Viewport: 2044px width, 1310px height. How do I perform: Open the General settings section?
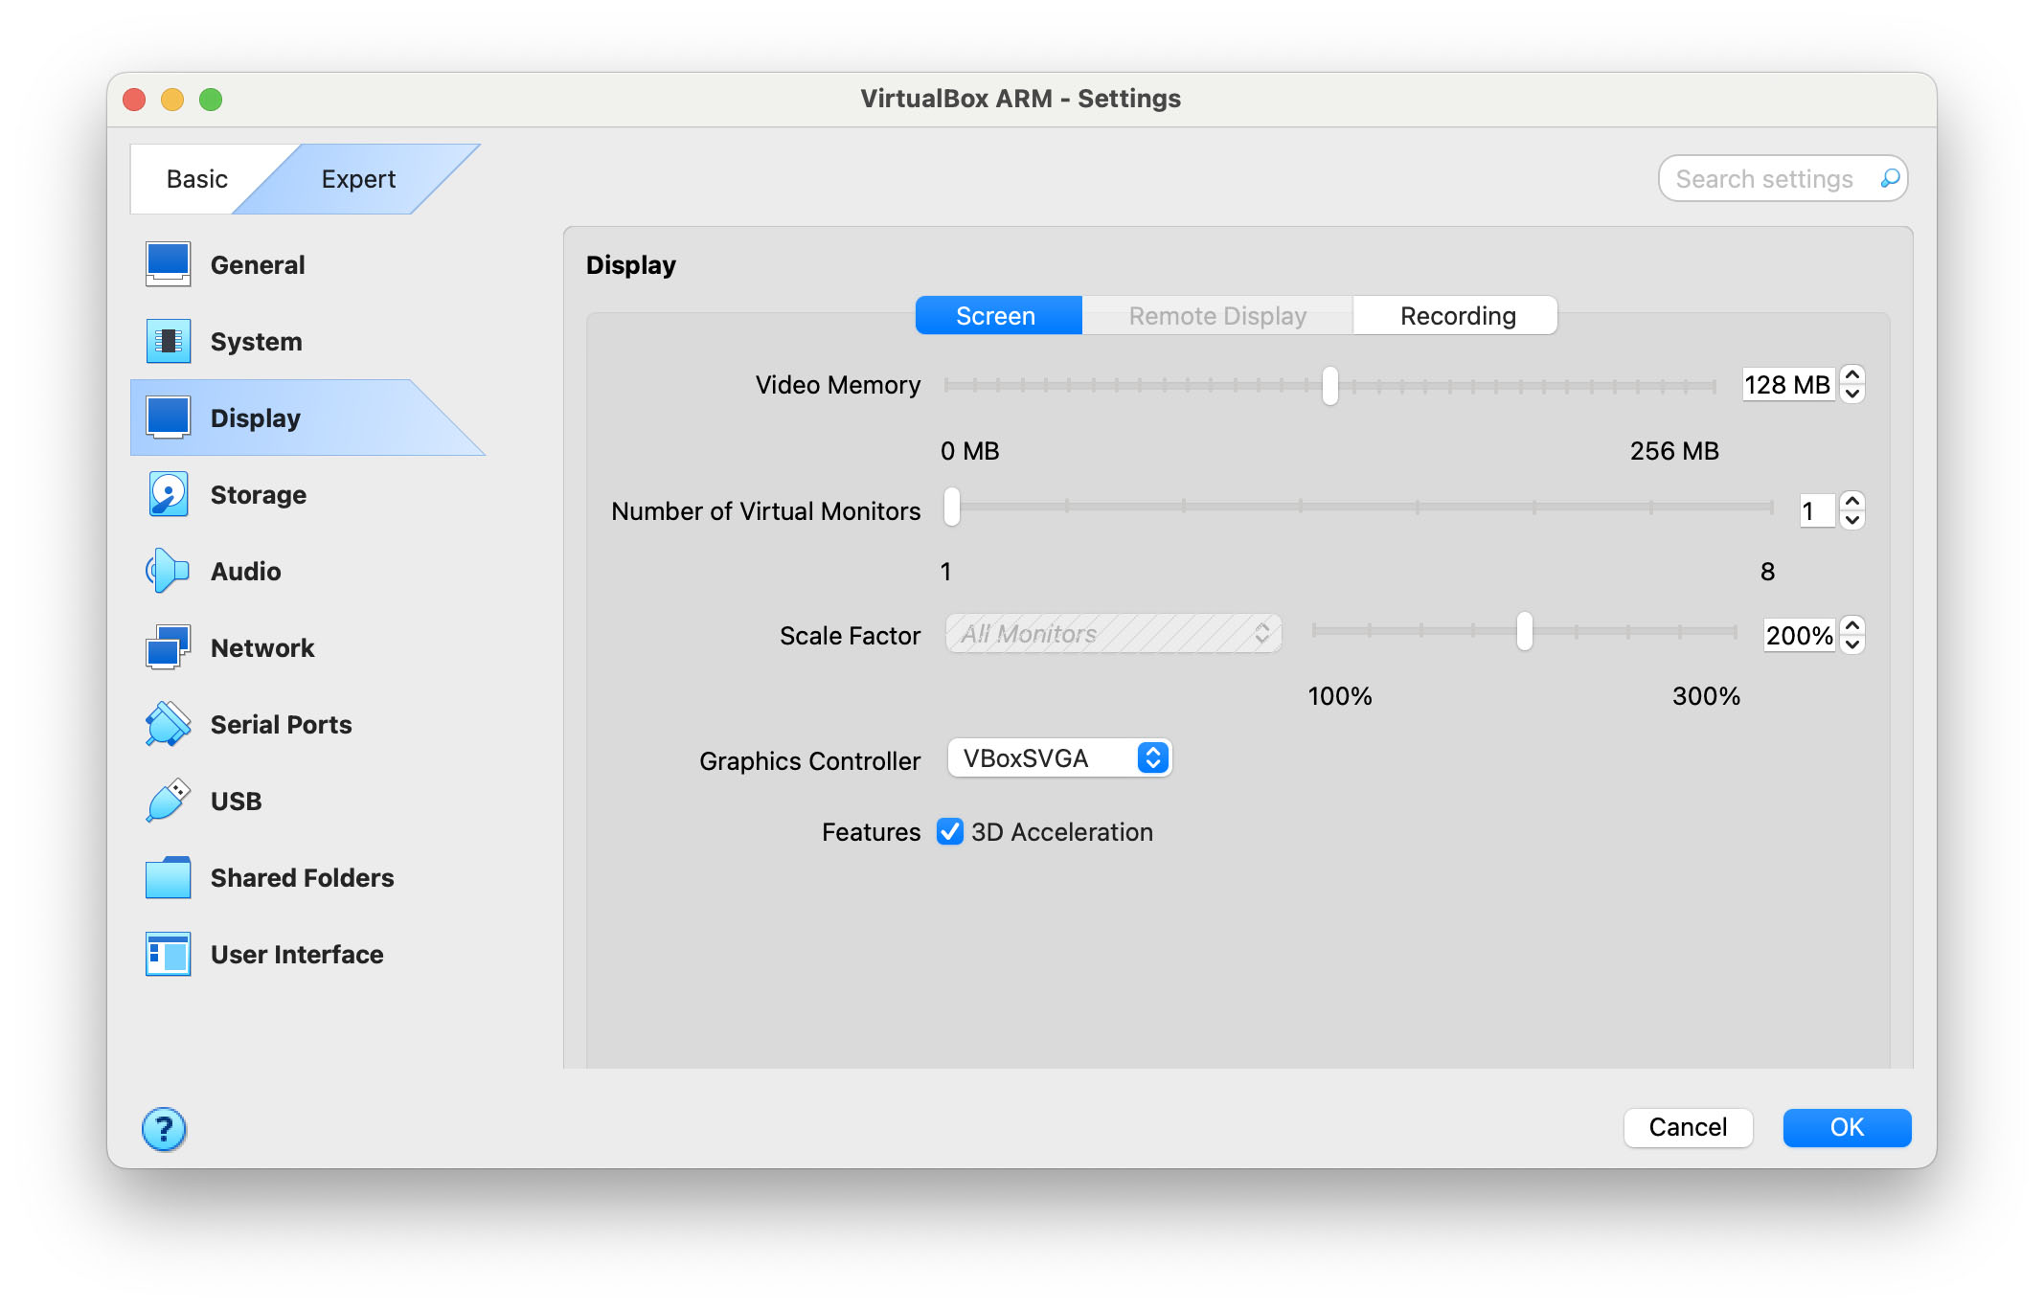click(169, 264)
